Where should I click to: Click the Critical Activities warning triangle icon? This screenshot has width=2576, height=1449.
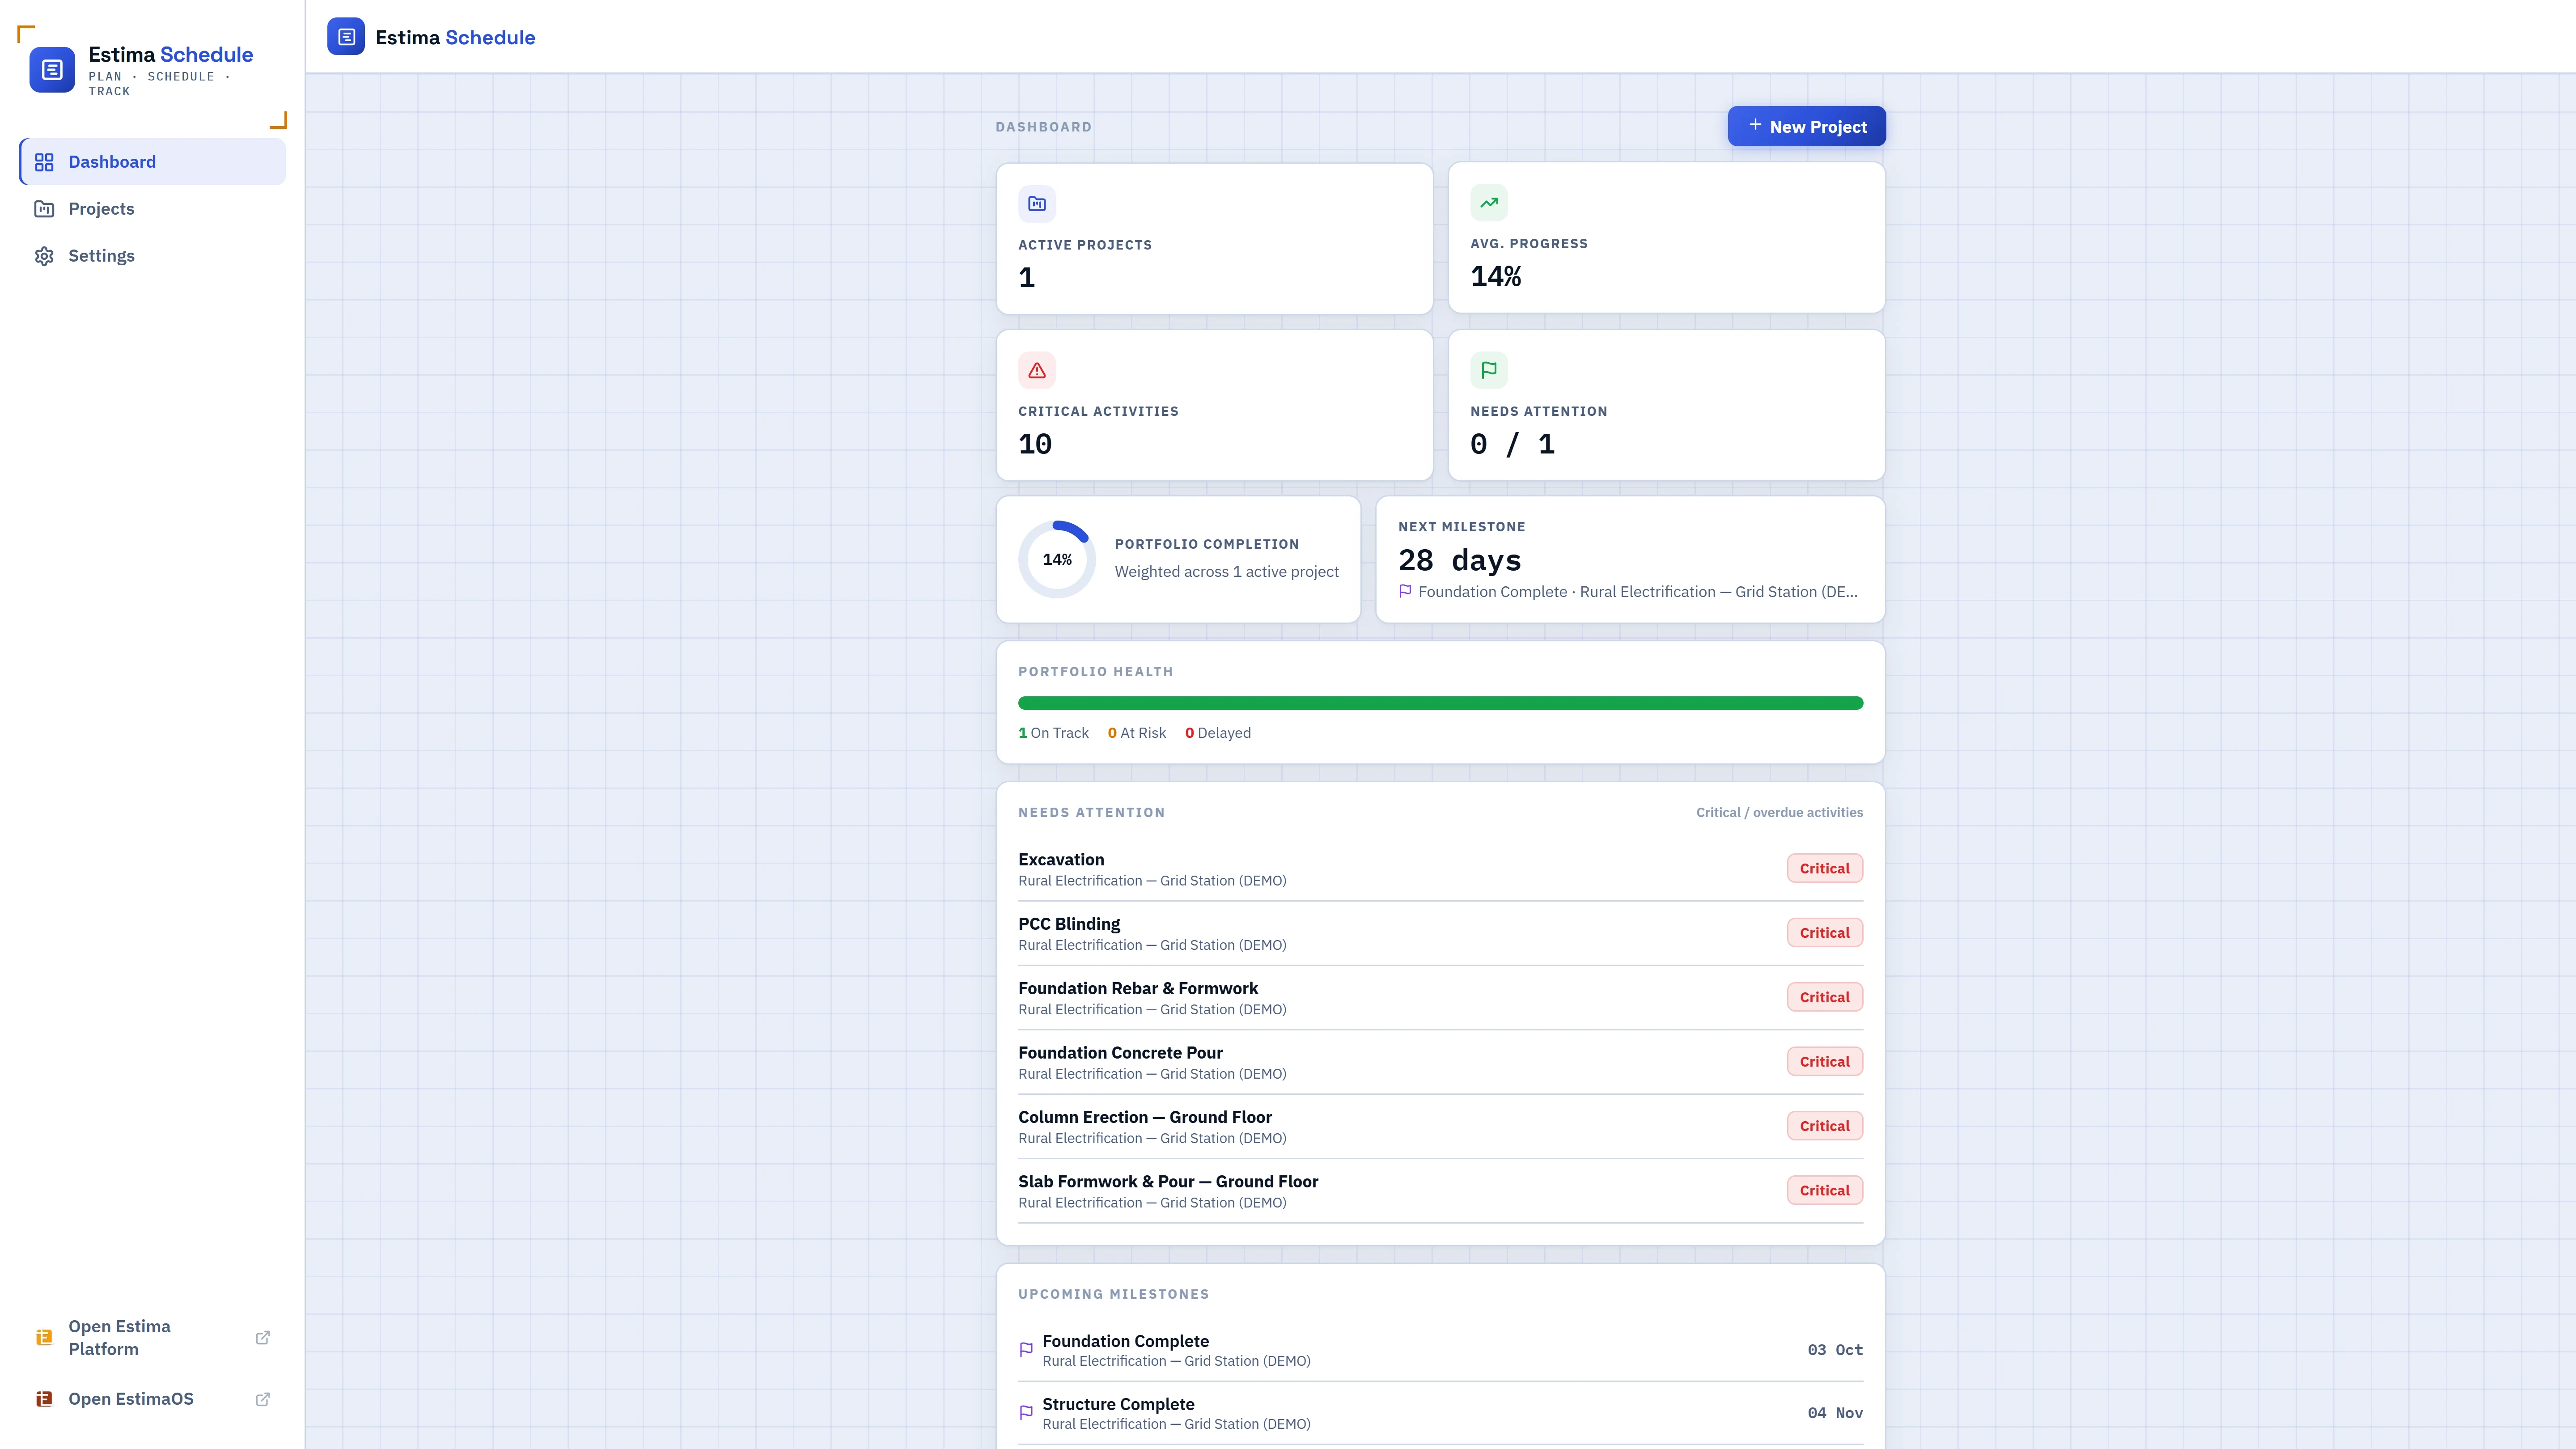(1037, 370)
